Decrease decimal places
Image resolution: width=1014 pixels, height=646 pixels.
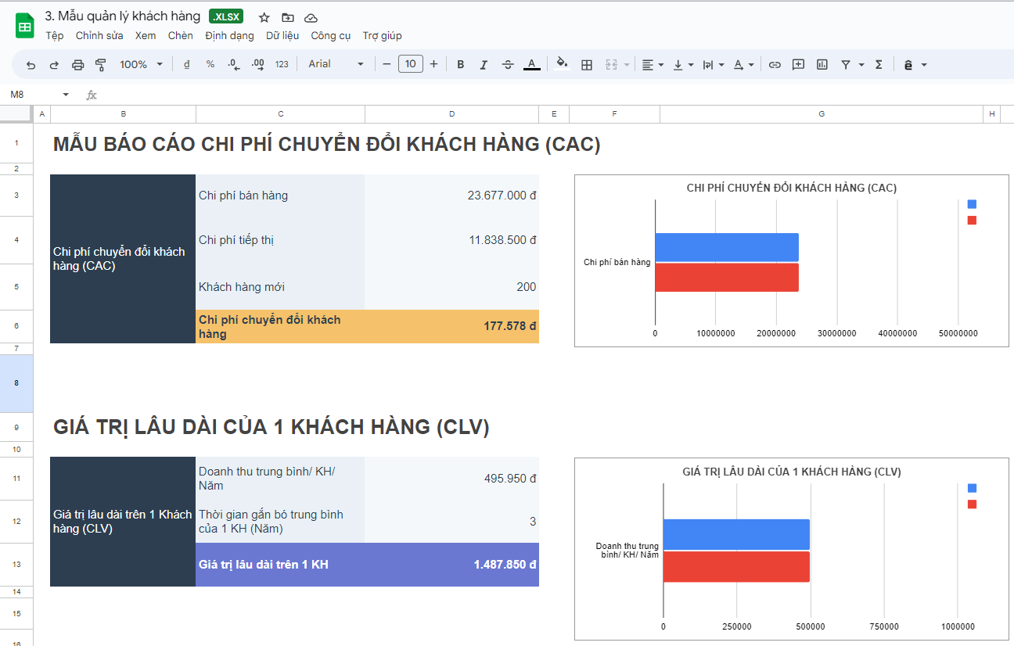pyautogui.click(x=234, y=64)
